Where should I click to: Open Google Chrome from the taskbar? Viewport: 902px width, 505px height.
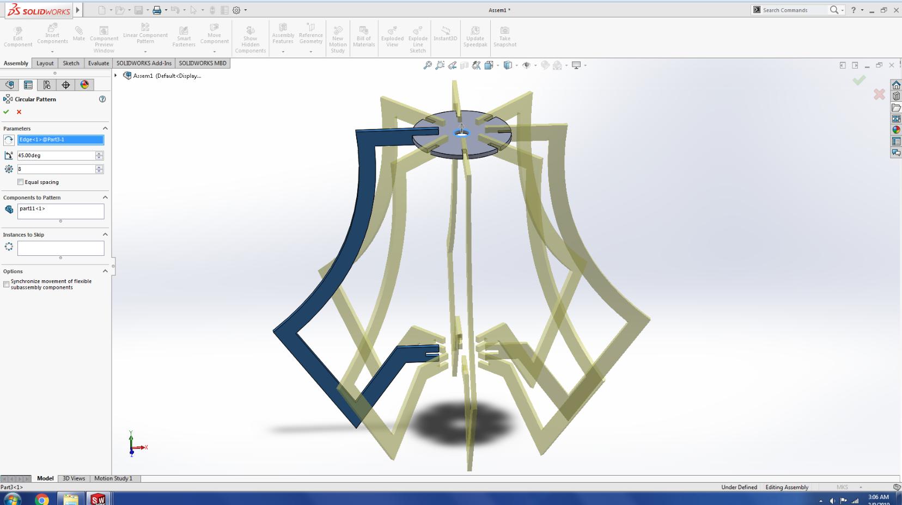pyautogui.click(x=42, y=499)
